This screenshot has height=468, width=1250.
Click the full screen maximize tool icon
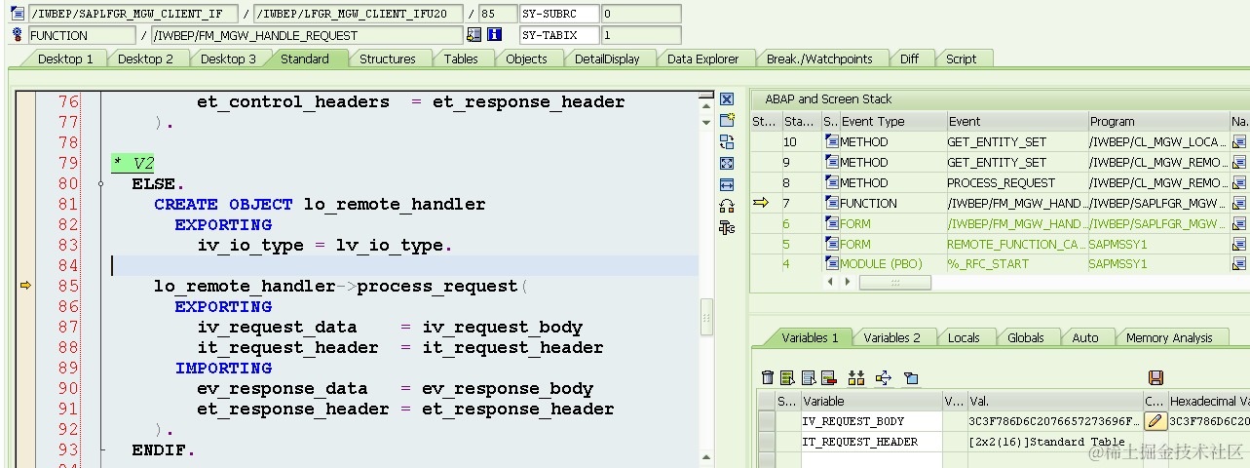727,163
